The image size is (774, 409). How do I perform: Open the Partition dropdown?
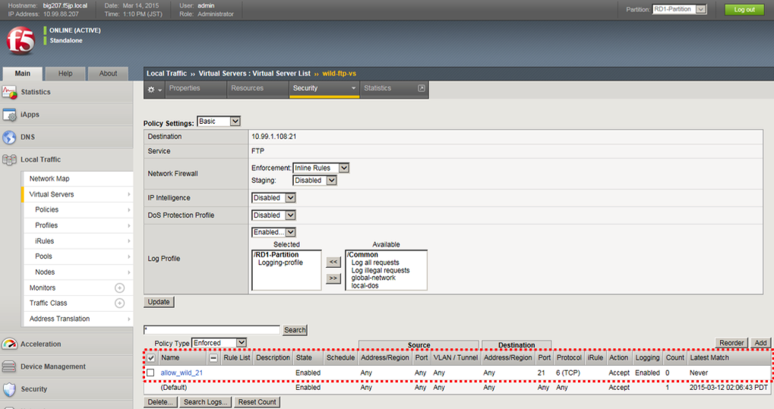coord(680,9)
